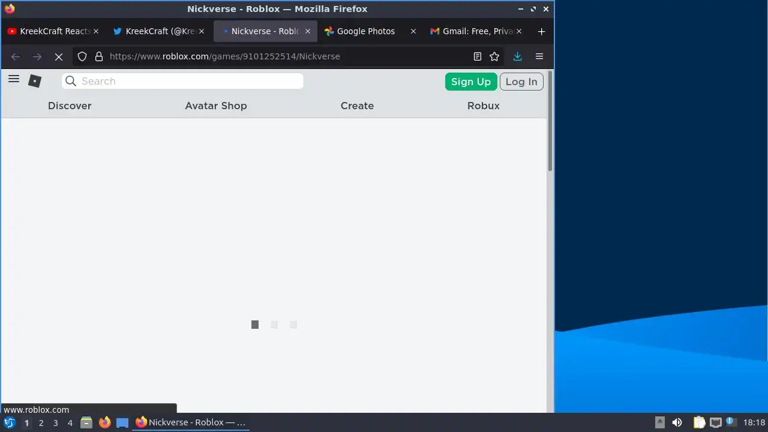Click the browser Back arrow
This screenshot has width=768, height=432.
[16, 56]
